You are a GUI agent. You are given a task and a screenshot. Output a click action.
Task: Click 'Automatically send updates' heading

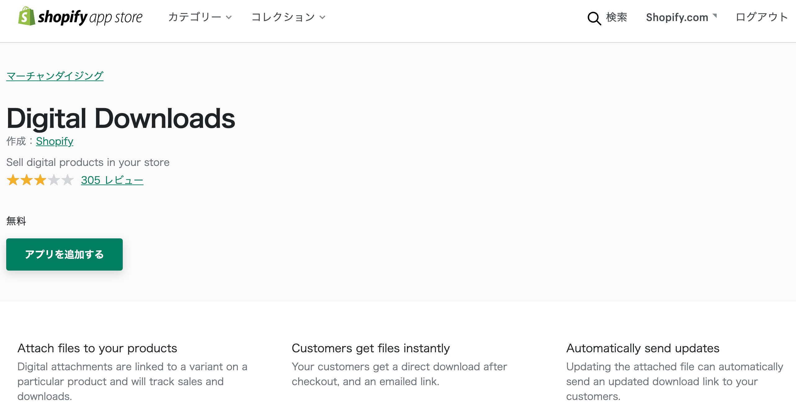(643, 348)
